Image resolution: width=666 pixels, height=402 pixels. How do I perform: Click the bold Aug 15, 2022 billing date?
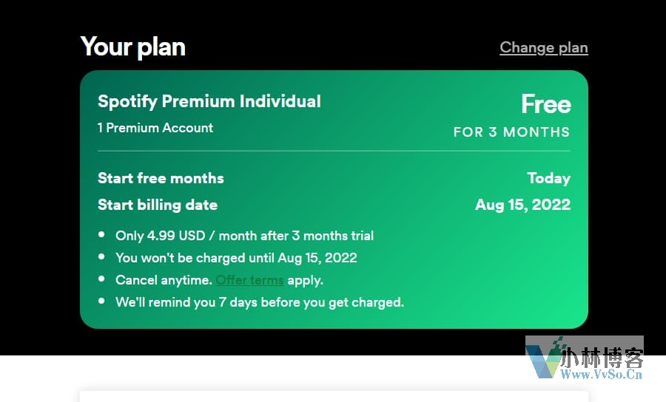pyautogui.click(x=523, y=205)
